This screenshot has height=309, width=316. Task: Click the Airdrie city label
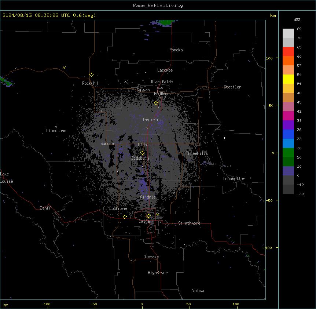148,197
